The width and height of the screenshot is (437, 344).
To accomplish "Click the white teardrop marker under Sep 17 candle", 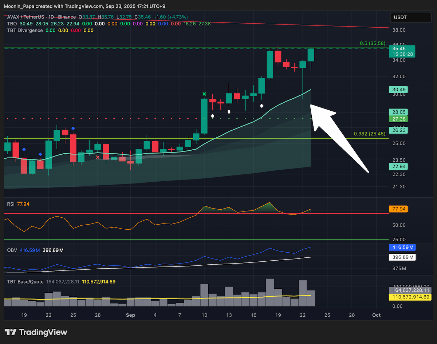I will coord(261,106).
